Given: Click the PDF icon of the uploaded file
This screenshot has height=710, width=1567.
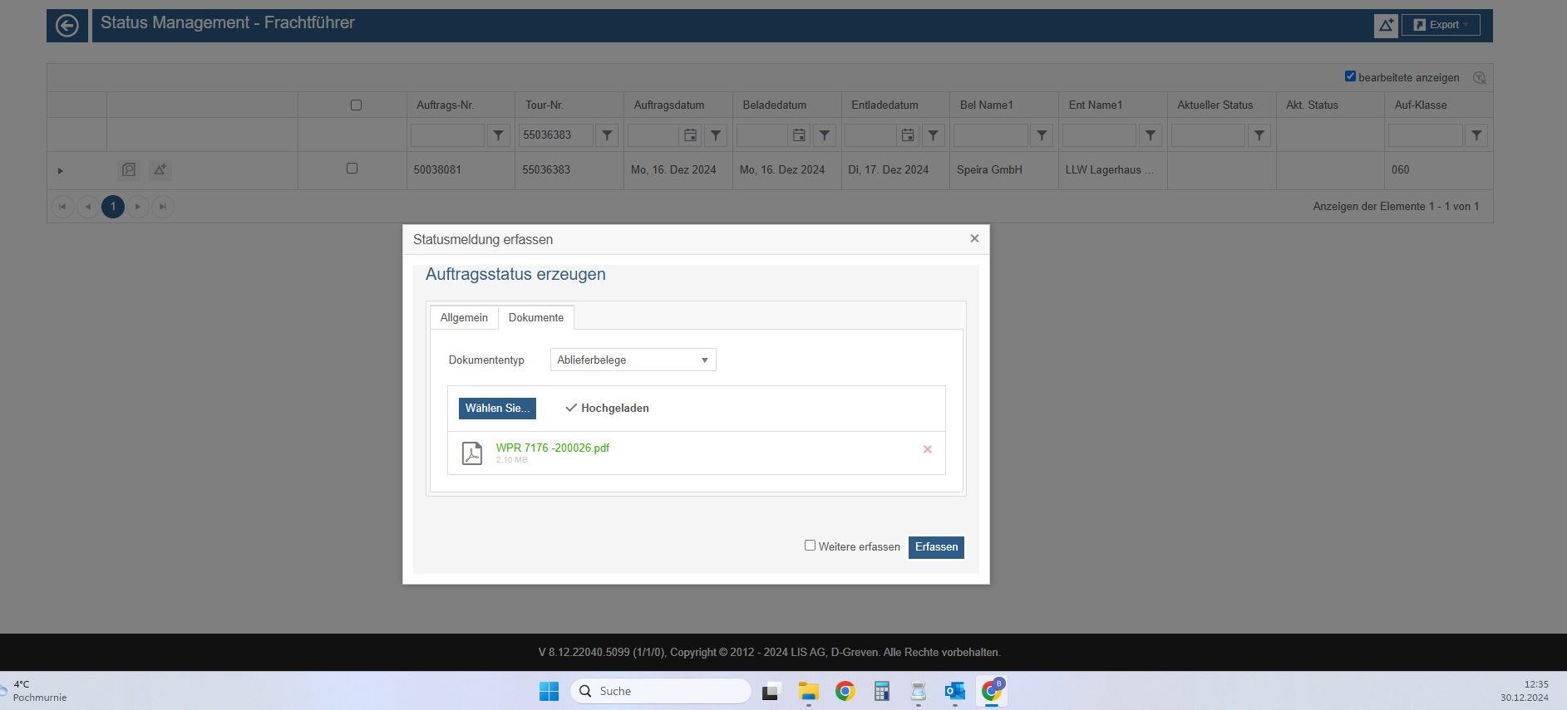Looking at the screenshot, I should pyautogui.click(x=472, y=453).
